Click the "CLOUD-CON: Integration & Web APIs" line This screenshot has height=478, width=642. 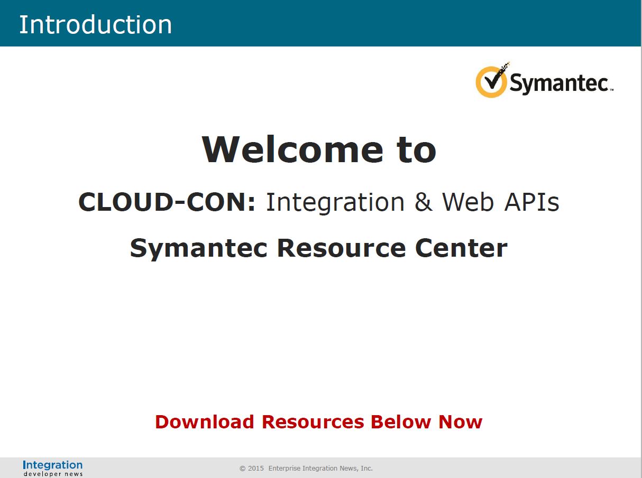click(319, 202)
